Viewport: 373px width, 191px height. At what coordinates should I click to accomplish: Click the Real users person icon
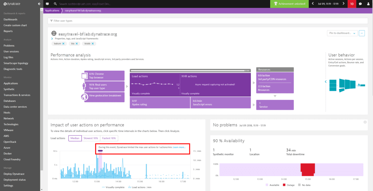point(84,86)
